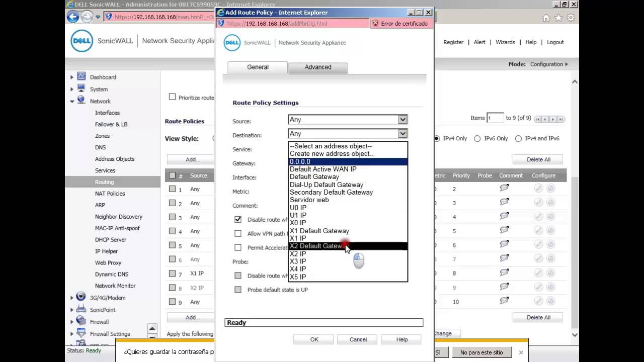Check the Prioritize routes checkbox

click(x=172, y=97)
